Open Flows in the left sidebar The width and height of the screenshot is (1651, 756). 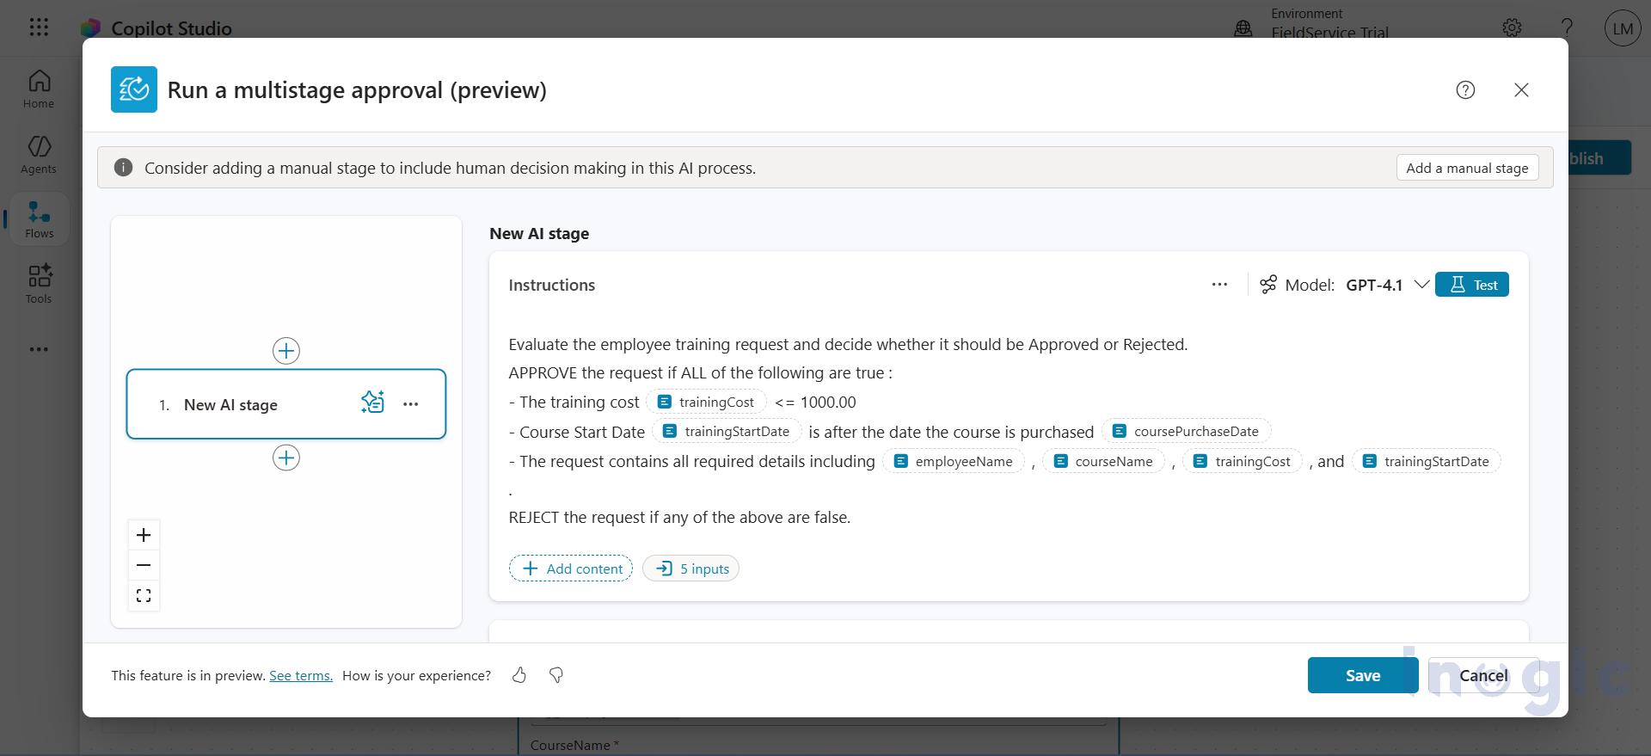point(39,219)
